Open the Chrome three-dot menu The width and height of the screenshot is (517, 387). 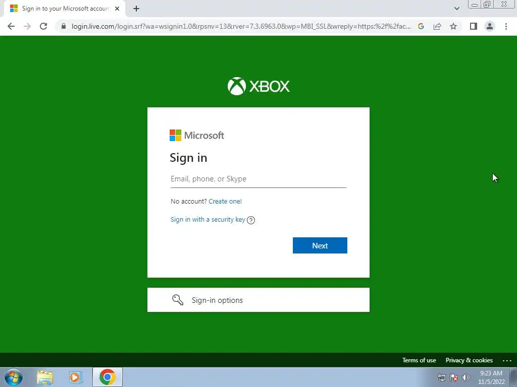coord(506,26)
